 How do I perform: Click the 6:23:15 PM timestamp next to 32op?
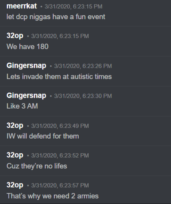(x=60, y=36)
